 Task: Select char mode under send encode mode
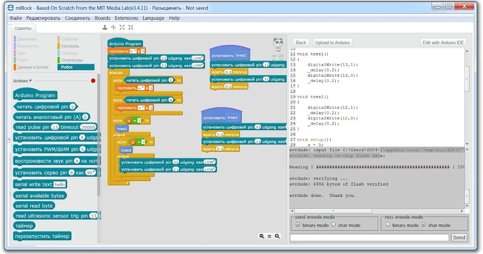(x=333, y=225)
